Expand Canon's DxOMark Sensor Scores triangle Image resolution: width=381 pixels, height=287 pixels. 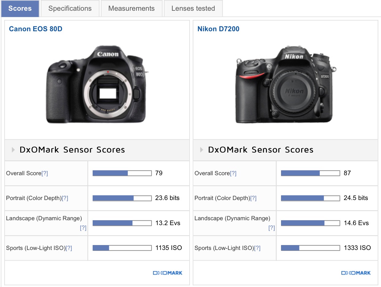[x=13, y=150]
